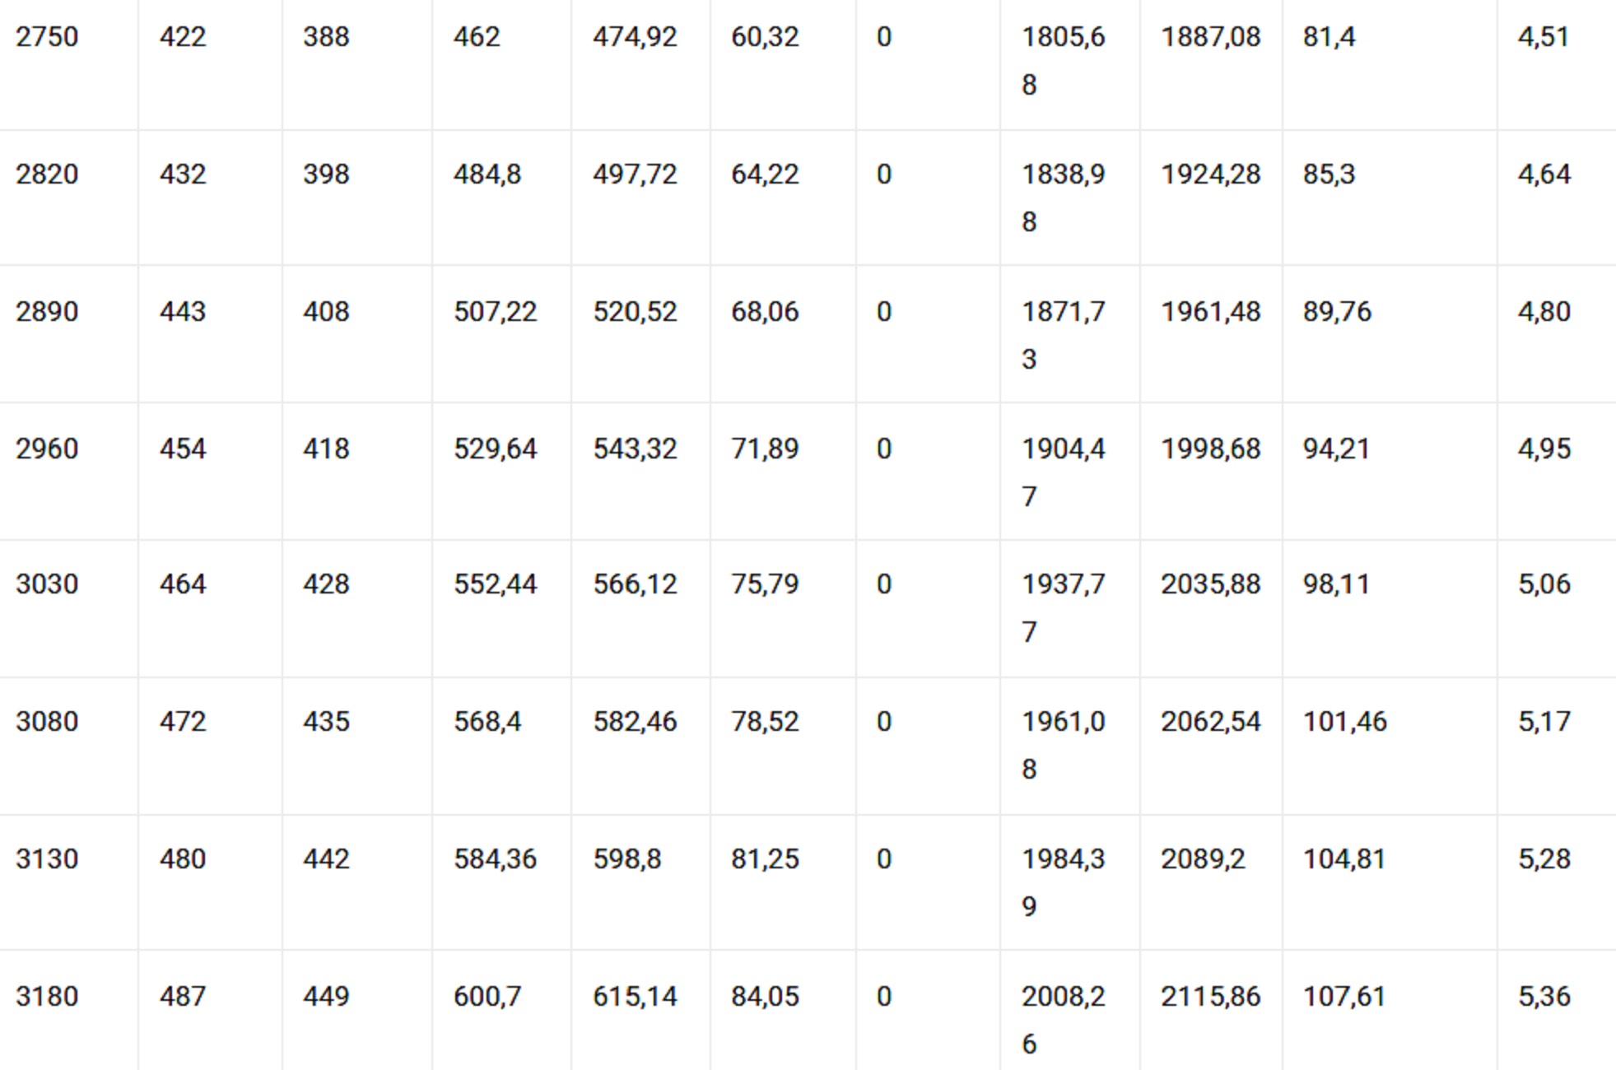Click the cell containing 4,95
The width and height of the screenshot is (1616, 1070).
point(1544,449)
